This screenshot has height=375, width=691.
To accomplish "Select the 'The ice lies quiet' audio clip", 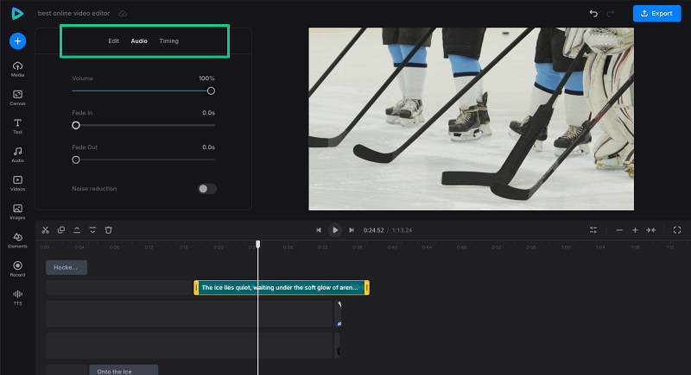I will pos(282,288).
